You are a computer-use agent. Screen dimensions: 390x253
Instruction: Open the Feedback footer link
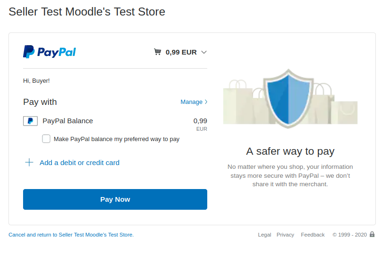313,235
